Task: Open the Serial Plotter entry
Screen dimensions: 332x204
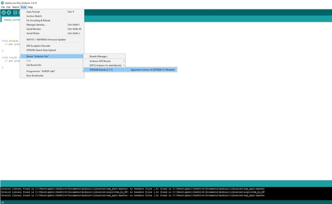Action: click(x=52, y=33)
